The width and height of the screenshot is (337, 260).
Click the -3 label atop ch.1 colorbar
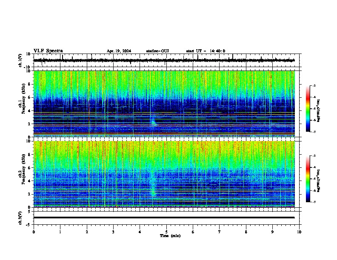pyautogui.click(x=314, y=85)
